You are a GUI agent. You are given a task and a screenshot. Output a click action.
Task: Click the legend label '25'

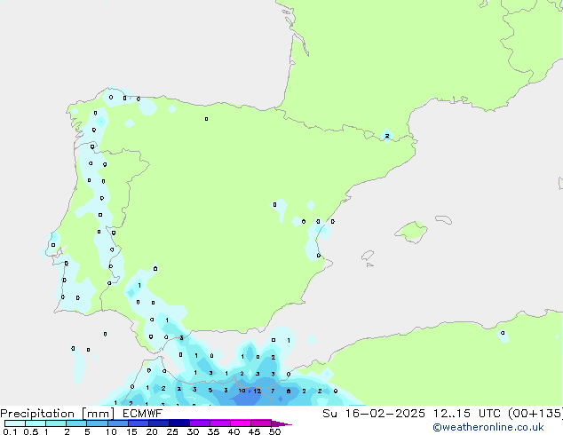coord(172,431)
